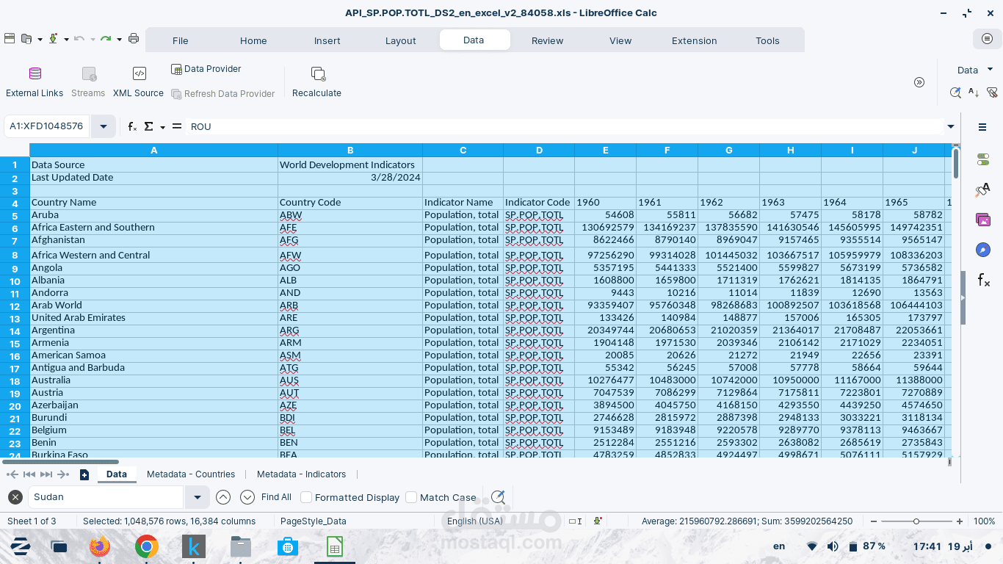Open the Sum function dropdown arrow
1003x564 pixels.
tap(162, 127)
